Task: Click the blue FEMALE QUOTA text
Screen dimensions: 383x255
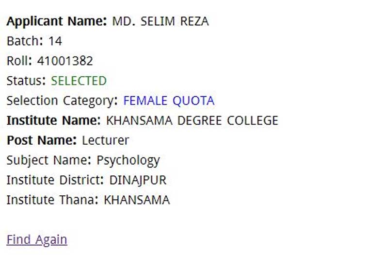Action: pos(169,101)
